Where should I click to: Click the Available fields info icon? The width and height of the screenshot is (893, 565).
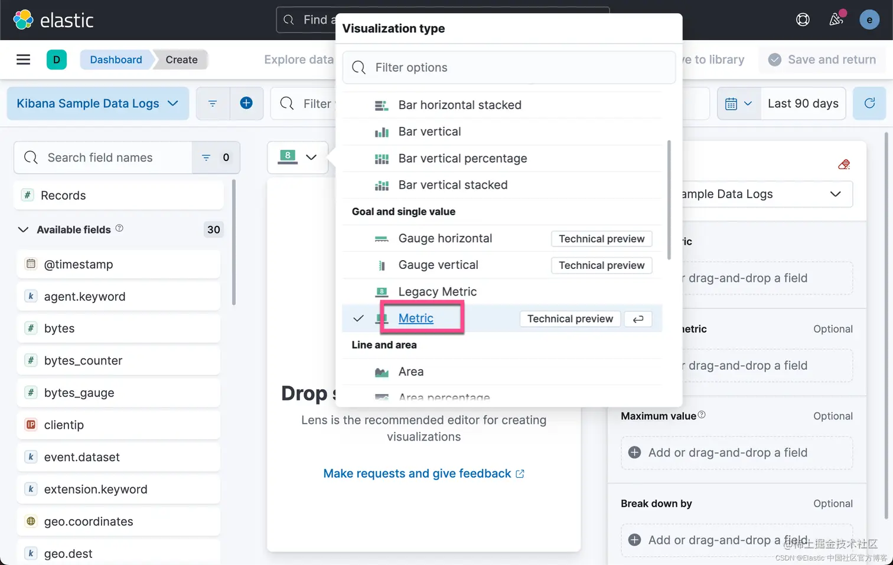(x=119, y=228)
